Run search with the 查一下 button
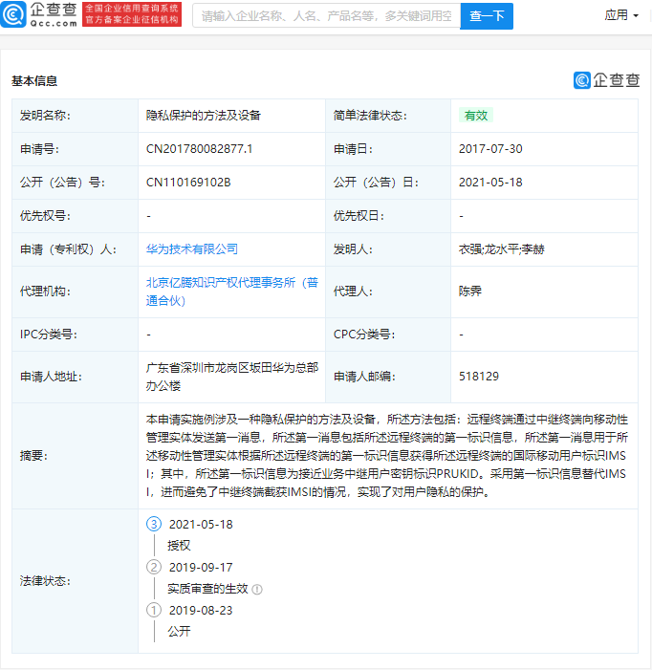The height and width of the screenshot is (670, 652). click(487, 16)
